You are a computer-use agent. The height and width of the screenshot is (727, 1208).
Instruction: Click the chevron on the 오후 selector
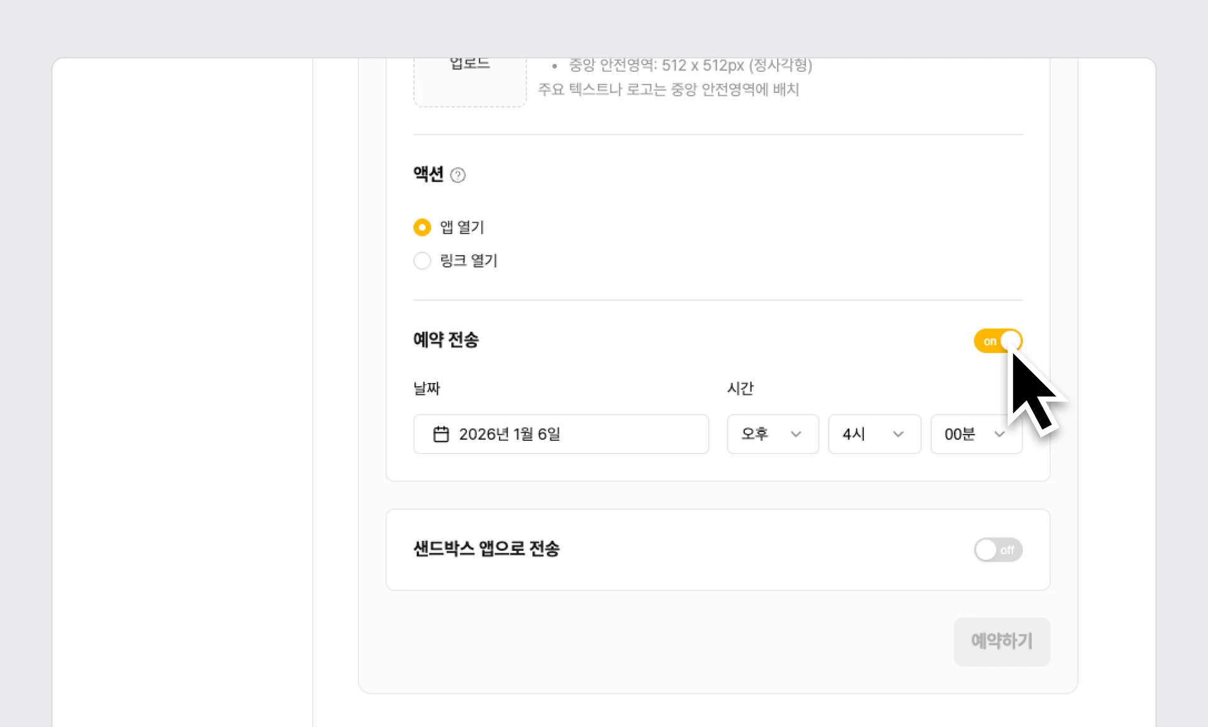tap(797, 434)
